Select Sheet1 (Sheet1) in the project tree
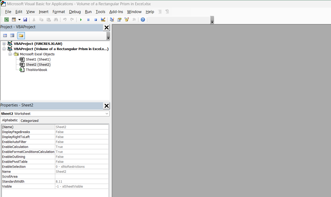Image resolution: width=331 pixels, height=197 pixels. tap(38, 59)
